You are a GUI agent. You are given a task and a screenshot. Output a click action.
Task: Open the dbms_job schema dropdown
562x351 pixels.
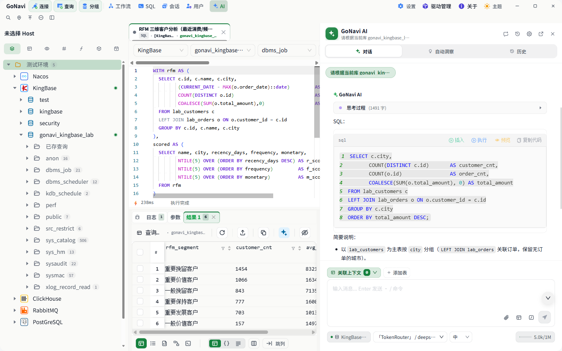pyautogui.click(x=286, y=50)
